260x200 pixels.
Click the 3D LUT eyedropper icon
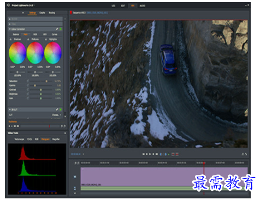(x=57, y=110)
